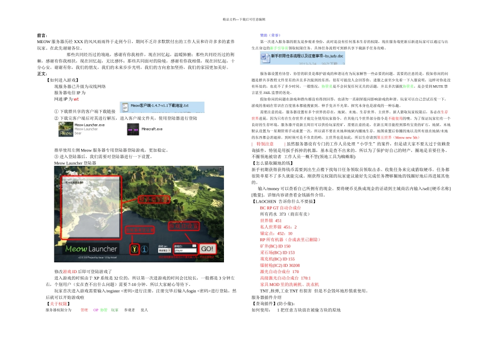The image size is (488, 345).
Task: Click the Meow Launcher.exe icon
Action: [x=66, y=129]
